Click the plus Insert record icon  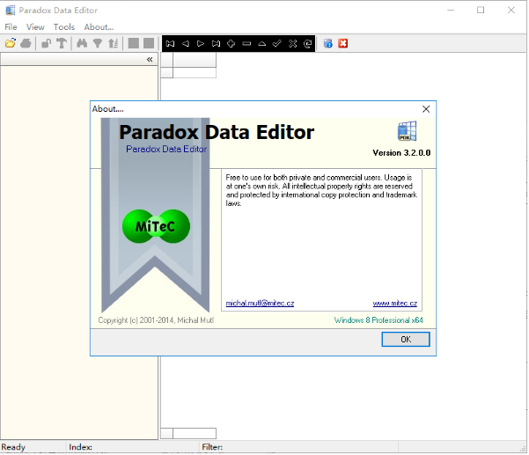[x=231, y=43]
